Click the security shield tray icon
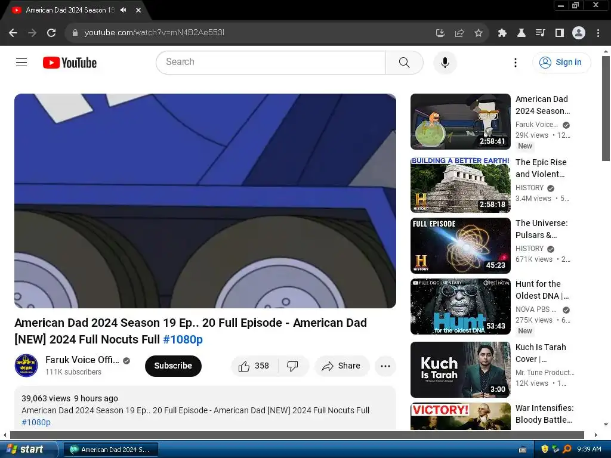 [x=545, y=449]
